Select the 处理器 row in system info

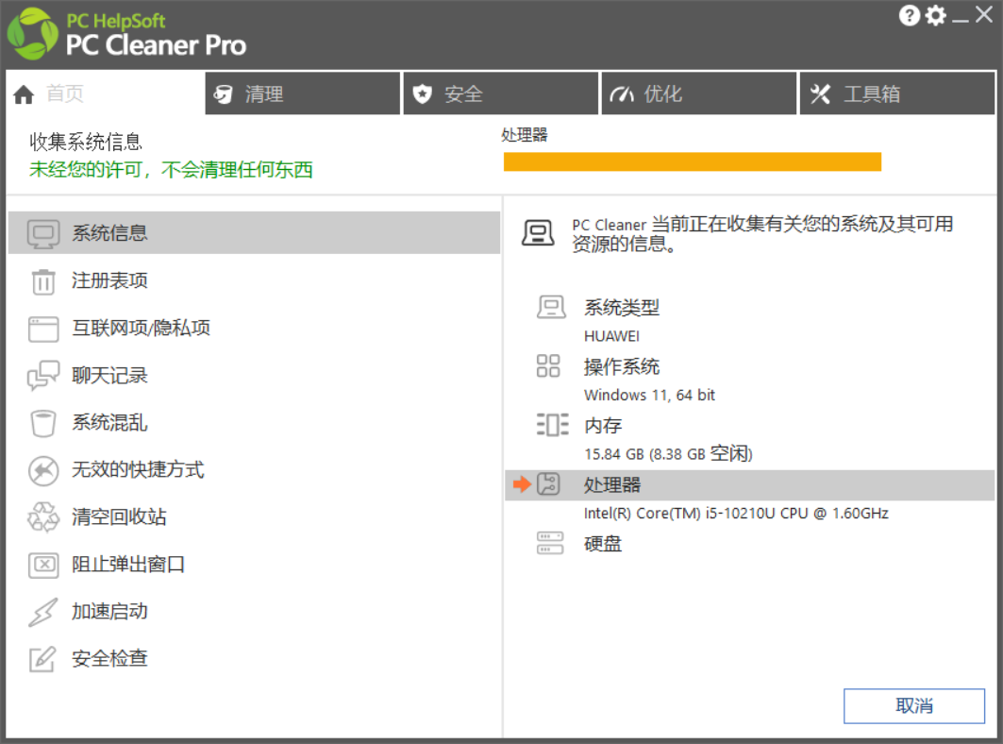749,485
